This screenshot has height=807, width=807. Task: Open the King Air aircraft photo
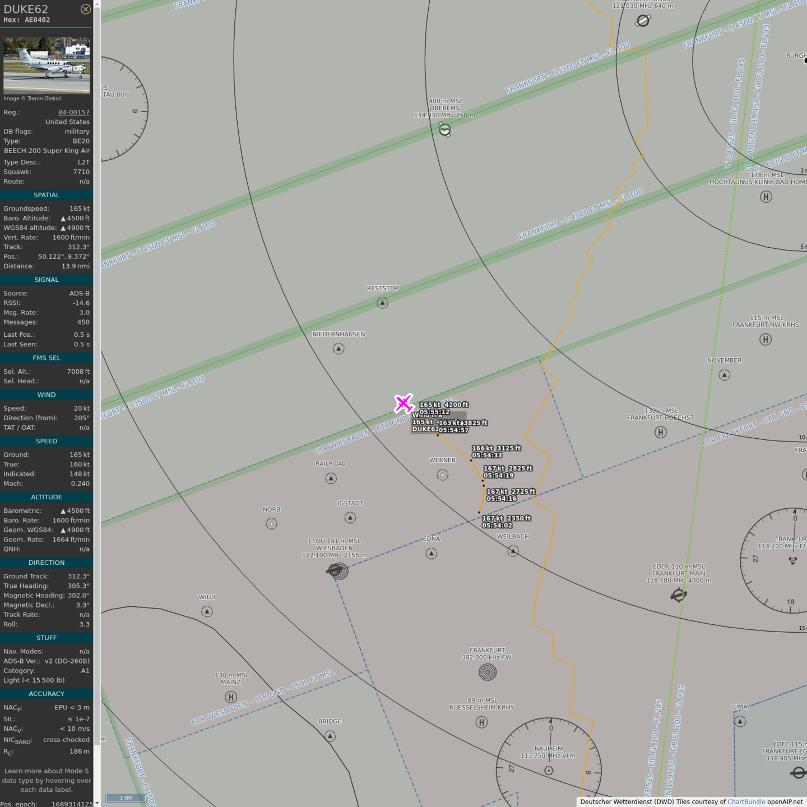pyautogui.click(x=47, y=66)
